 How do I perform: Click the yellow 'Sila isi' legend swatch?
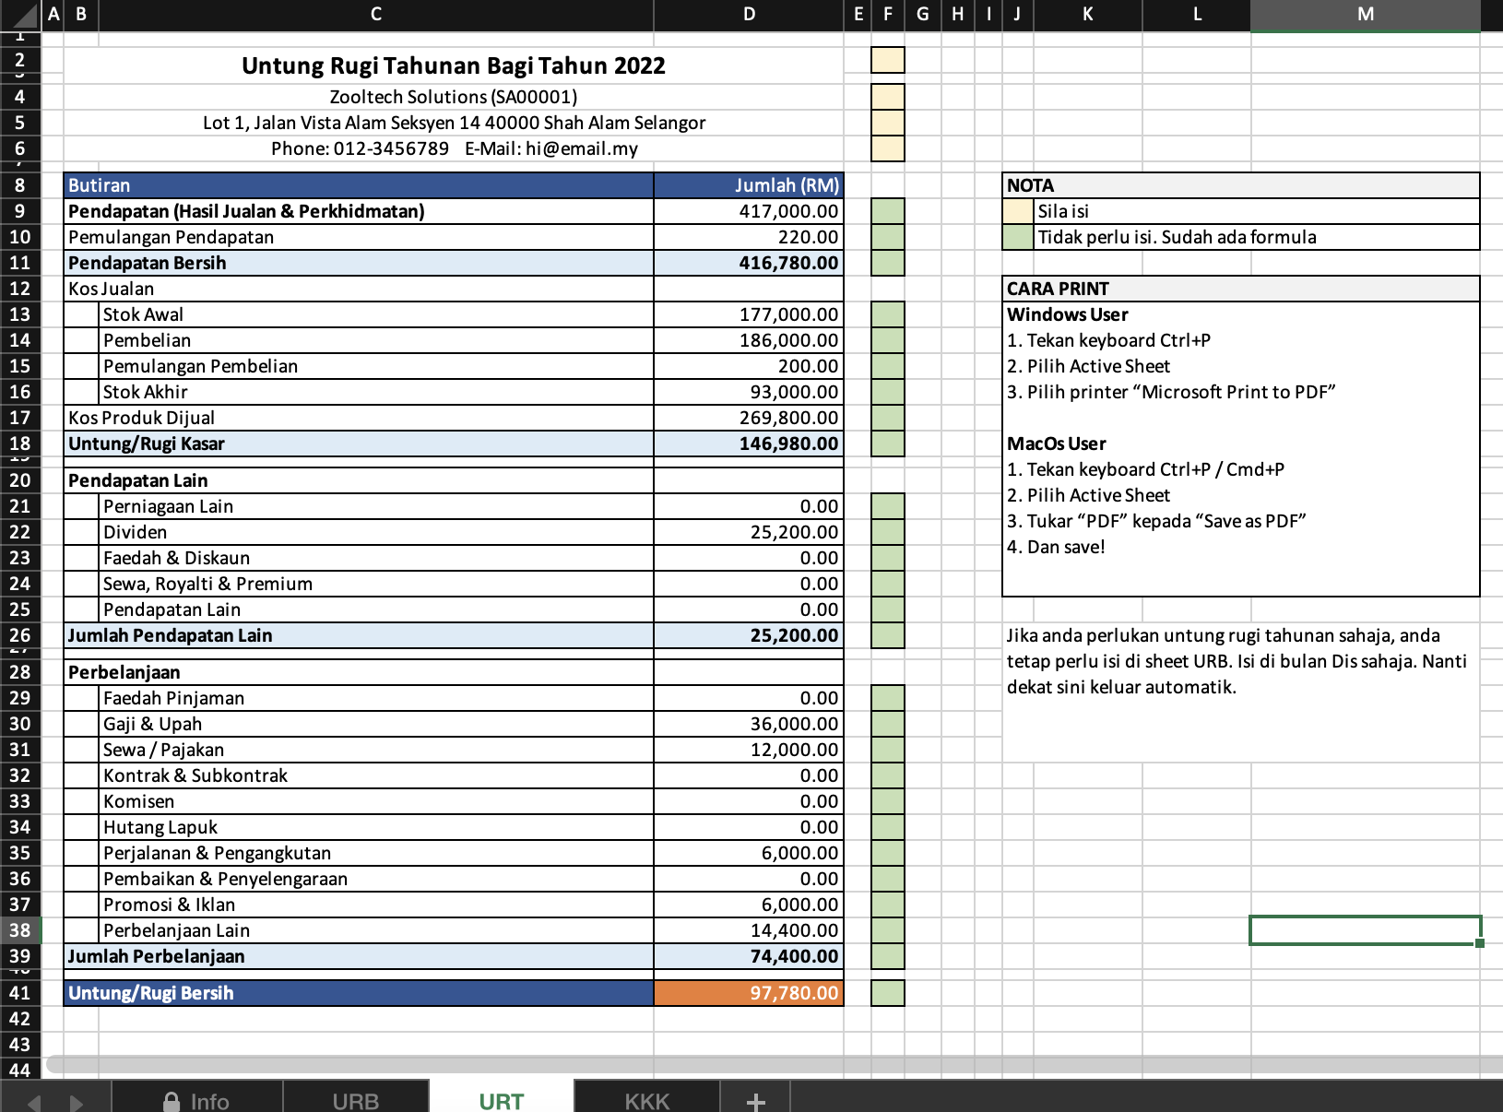(x=1018, y=211)
